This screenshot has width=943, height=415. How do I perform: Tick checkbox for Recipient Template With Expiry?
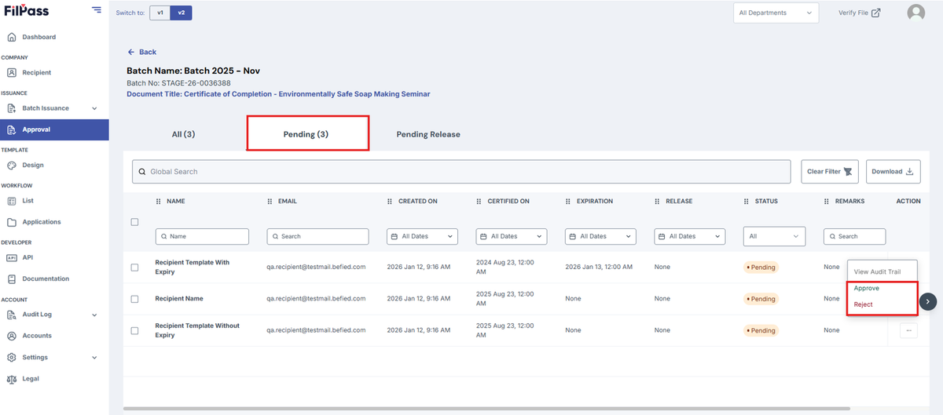[134, 268]
